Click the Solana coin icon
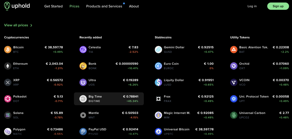 click(8, 115)
